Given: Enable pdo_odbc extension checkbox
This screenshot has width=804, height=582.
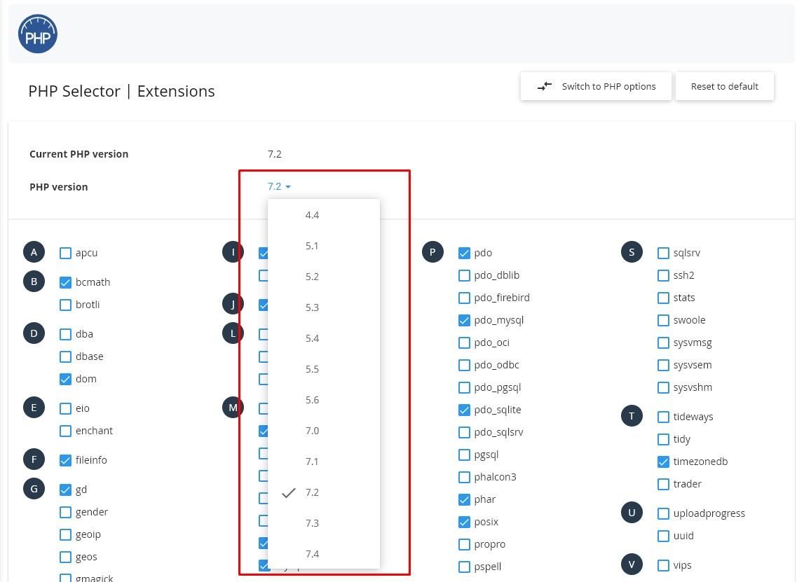Looking at the screenshot, I should (464, 366).
